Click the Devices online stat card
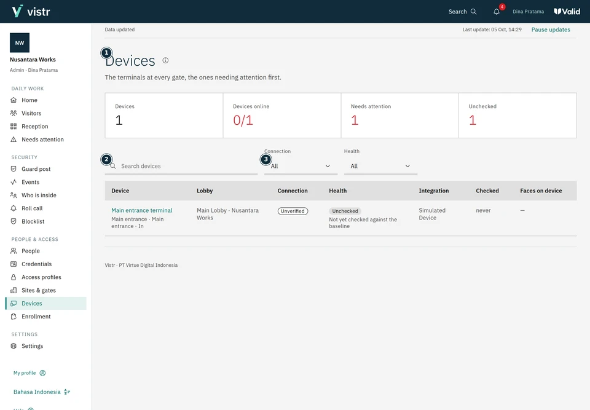 [282, 116]
